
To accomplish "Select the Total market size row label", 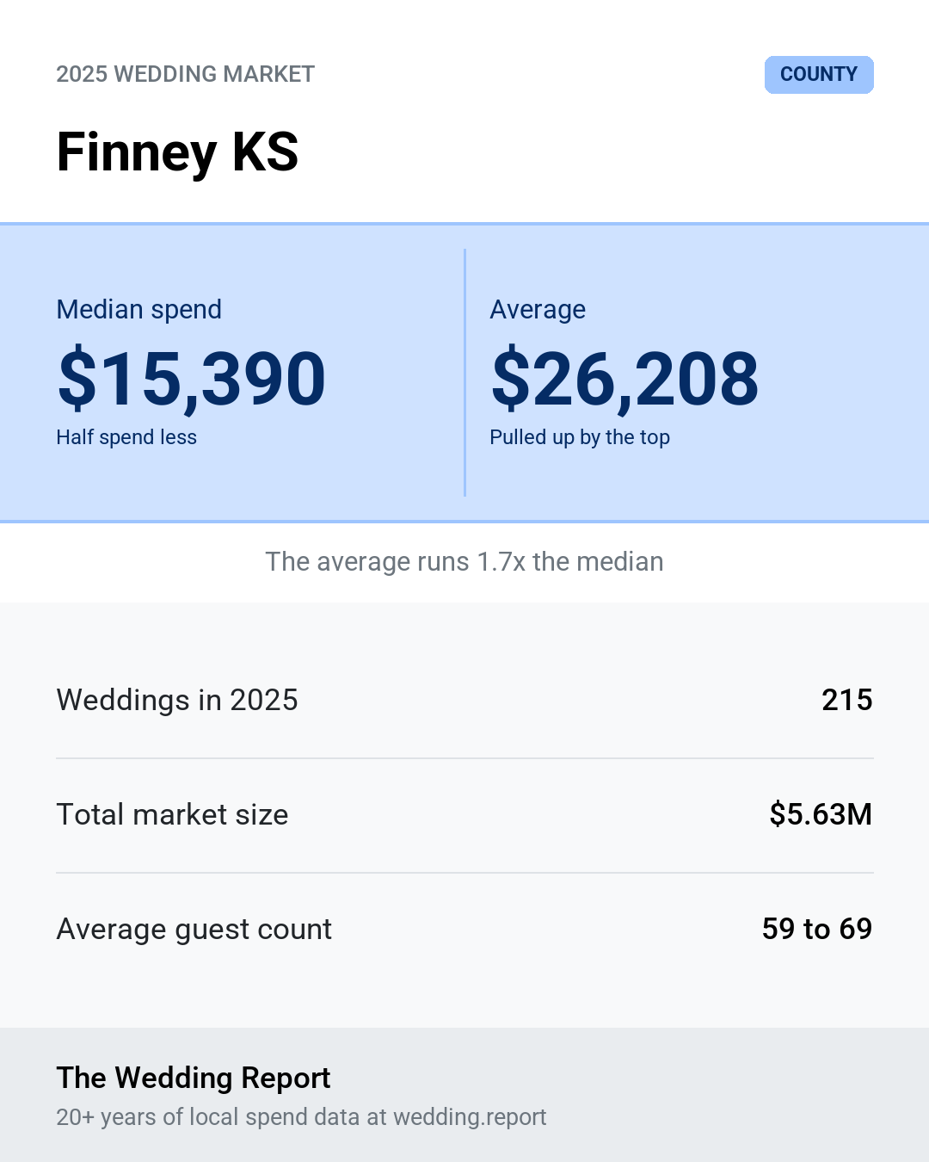I will point(172,814).
